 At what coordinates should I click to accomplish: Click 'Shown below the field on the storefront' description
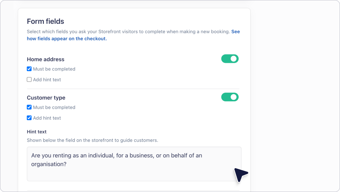[x=93, y=140]
